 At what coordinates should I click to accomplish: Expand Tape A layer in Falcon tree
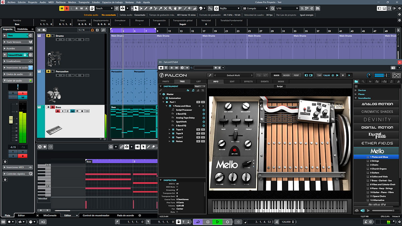coord(170,129)
